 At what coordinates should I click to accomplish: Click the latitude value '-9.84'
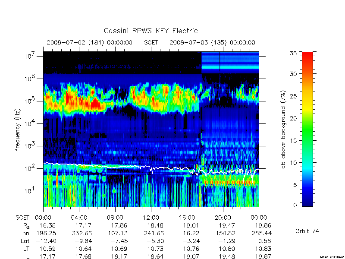[83, 241]
